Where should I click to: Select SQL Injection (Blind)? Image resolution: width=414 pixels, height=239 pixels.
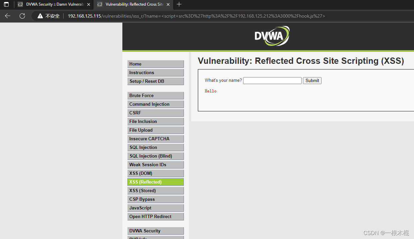(x=156, y=156)
